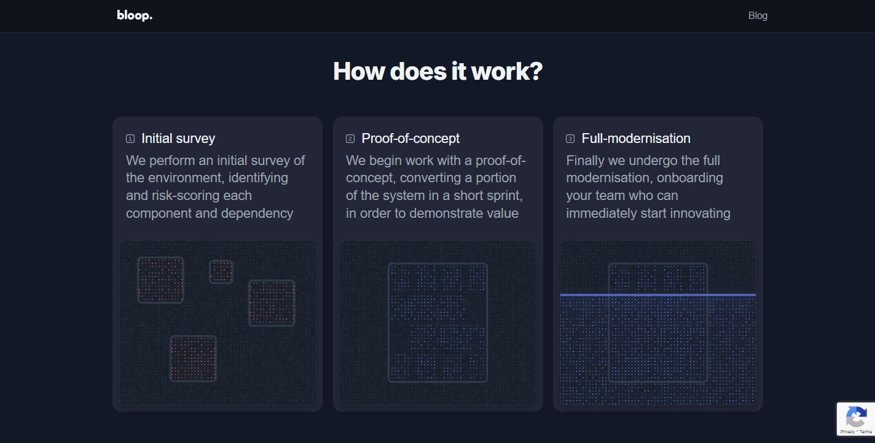Click the bottom red dotted box in survey graphic
Image resolution: width=875 pixels, height=443 pixels.
click(193, 358)
